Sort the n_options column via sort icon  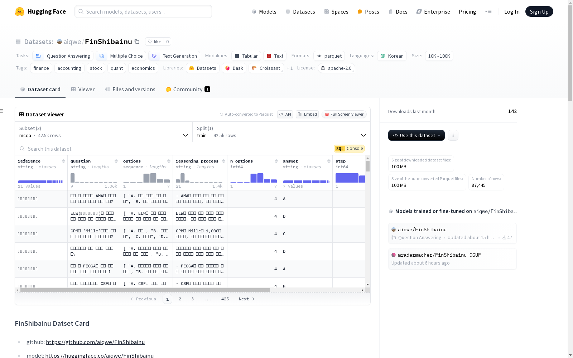point(276,161)
